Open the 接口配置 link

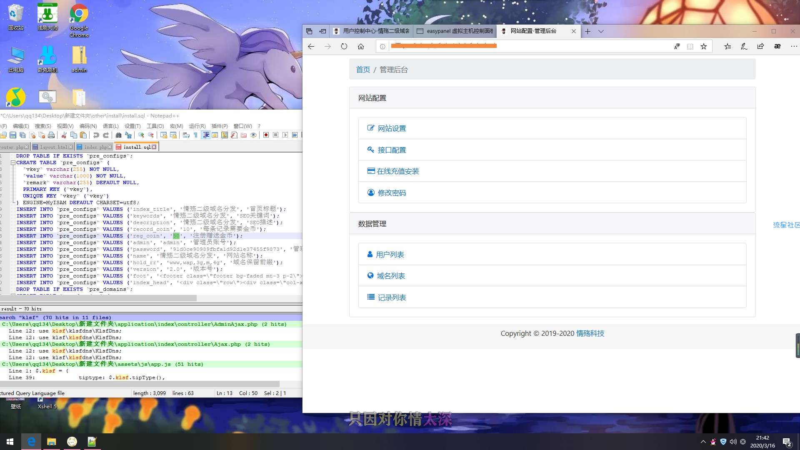(x=392, y=150)
